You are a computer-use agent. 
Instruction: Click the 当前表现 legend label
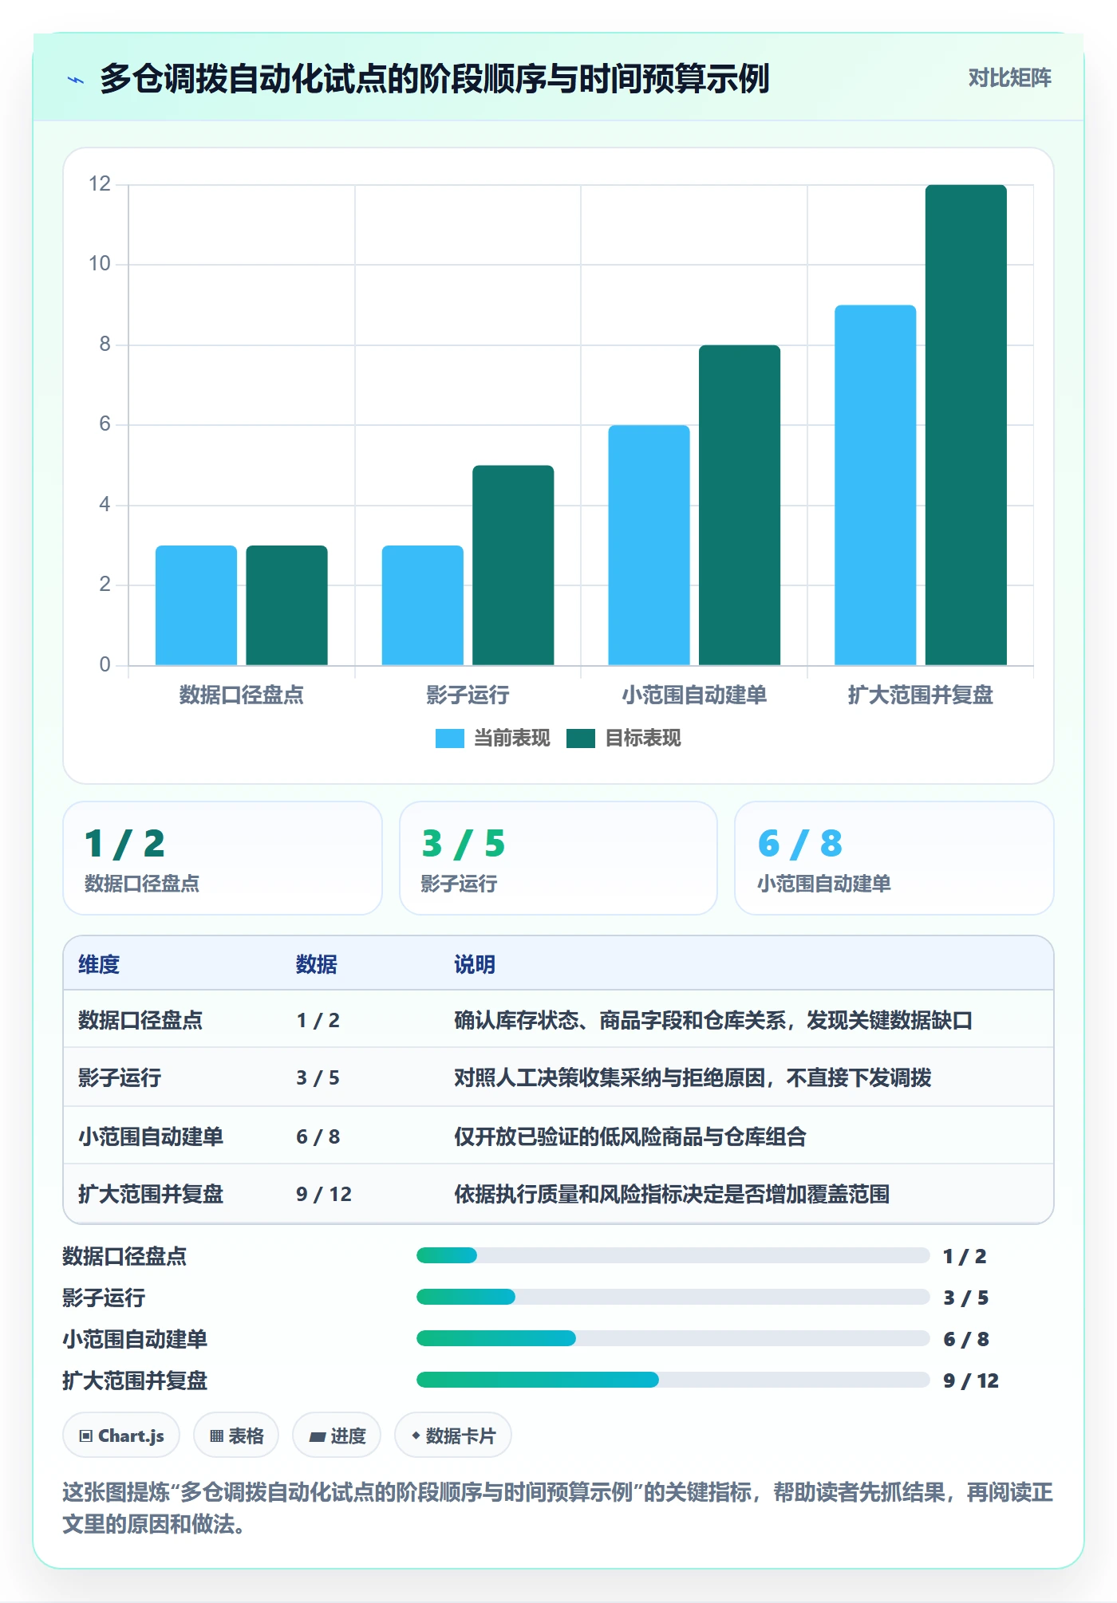pyautogui.click(x=511, y=738)
